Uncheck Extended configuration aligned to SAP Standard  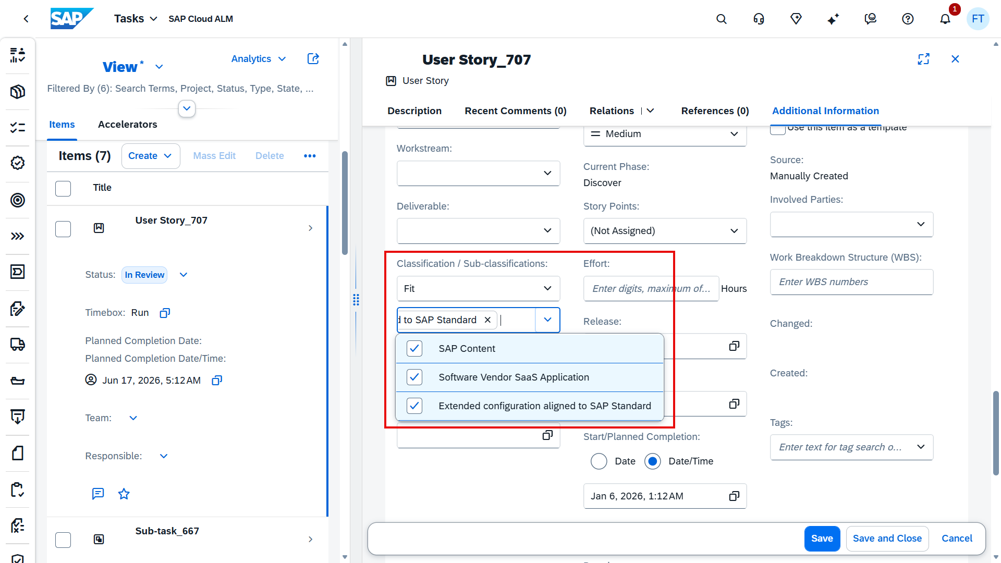[x=414, y=406]
